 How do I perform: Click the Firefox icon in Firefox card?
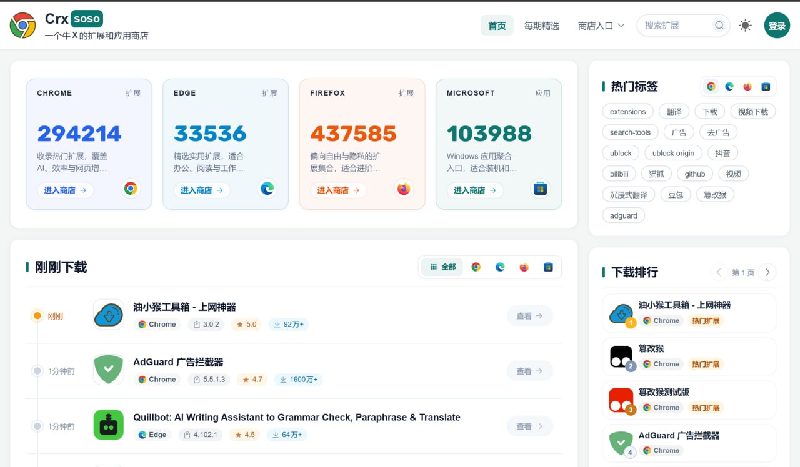click(x=404, y=189)
